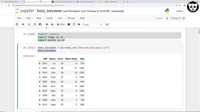Open the command palette keyboard icon
Viewport: 200px width, 112px height.
click(x=107, y=24)
